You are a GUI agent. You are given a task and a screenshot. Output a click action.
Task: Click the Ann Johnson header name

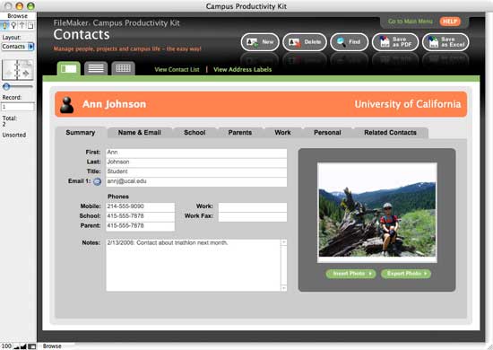coord(115,104)
